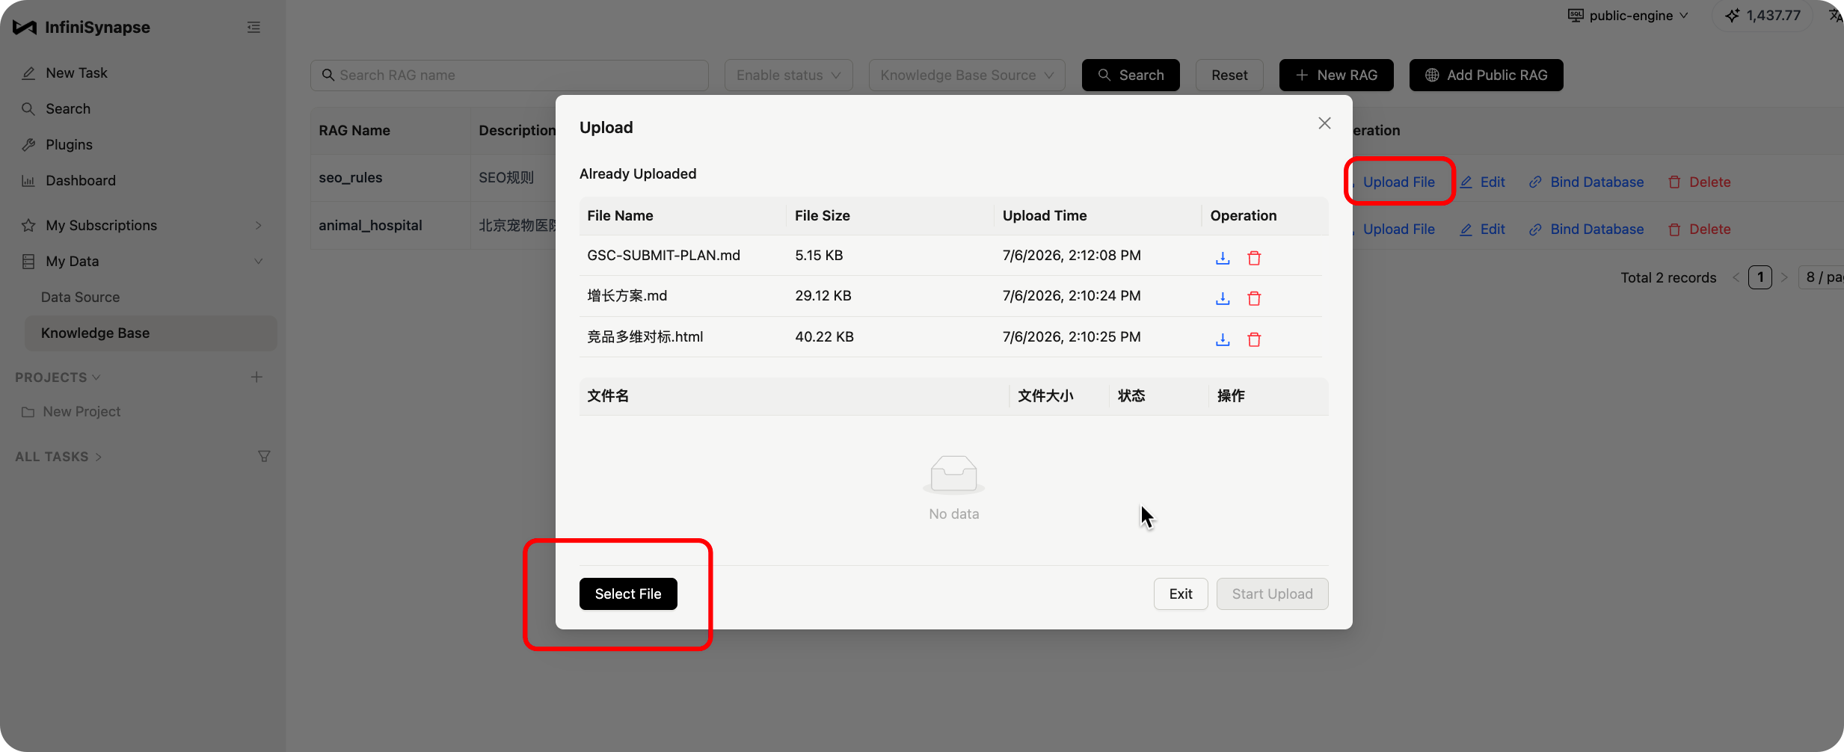Screen dimensions: 1844x752
Task: Open the all tasks filter icon
Action: point(264,456)
